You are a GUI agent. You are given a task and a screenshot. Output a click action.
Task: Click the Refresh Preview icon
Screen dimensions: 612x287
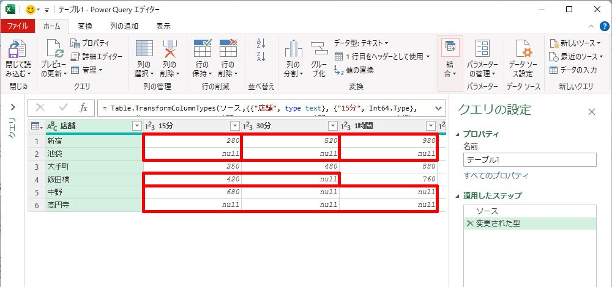point(53,49)
